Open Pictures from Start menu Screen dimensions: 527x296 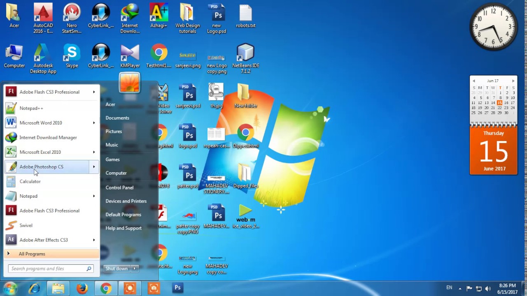pos(114,132)
